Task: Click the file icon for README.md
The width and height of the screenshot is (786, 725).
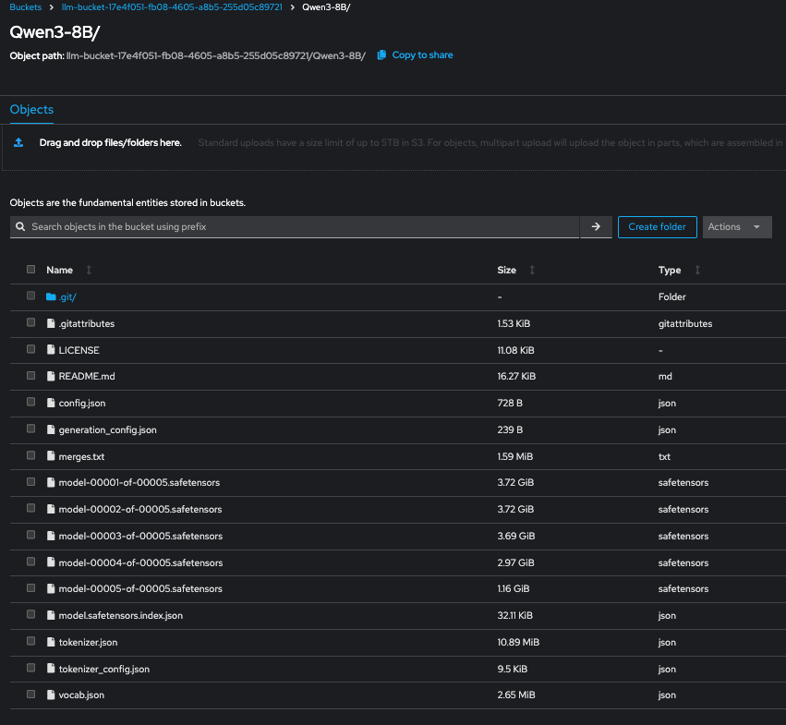Action: (51, 377)
